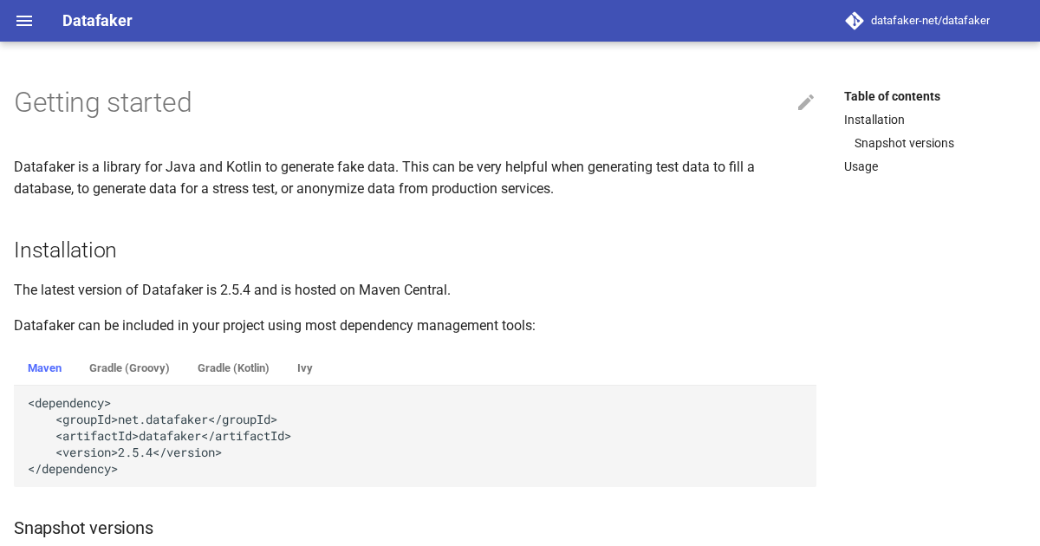Screen dimensions: 1040x546
Task: Navigate to Usage section in contents
Action: pos(861,166)
